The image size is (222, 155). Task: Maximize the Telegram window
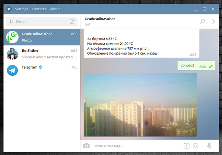coord(205,9)
